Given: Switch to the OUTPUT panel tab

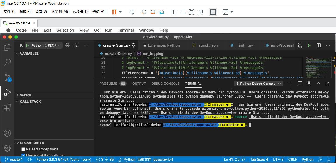Looking at the screenshot, I should point(139,84).
